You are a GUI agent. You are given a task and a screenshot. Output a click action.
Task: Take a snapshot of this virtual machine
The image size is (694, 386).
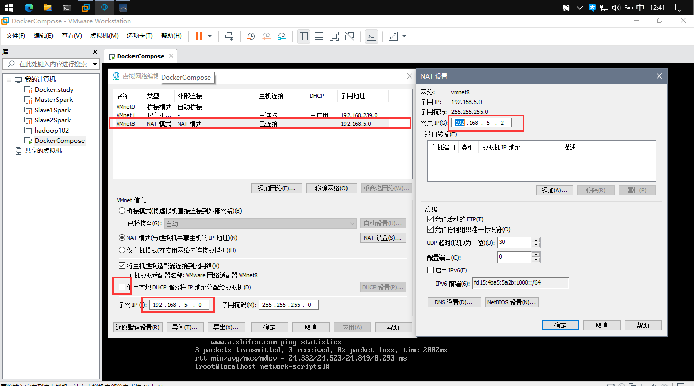point(251,36)
